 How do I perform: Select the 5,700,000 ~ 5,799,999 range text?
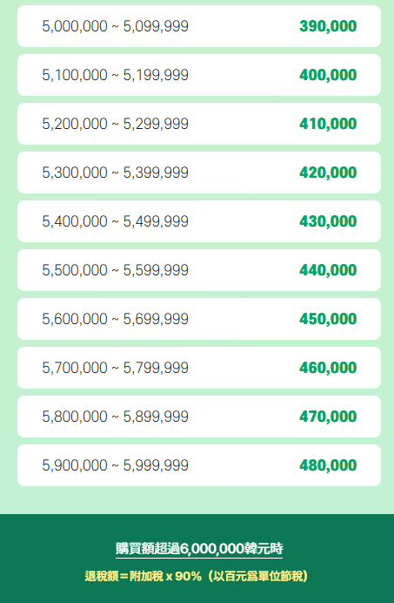pyautogui.click(x=115, y=368)
